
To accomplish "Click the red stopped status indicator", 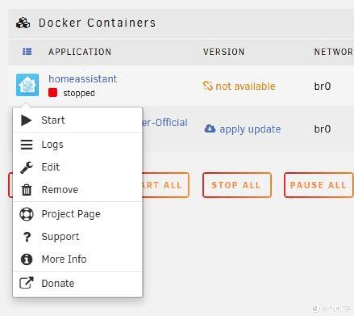I will [53, 93].
